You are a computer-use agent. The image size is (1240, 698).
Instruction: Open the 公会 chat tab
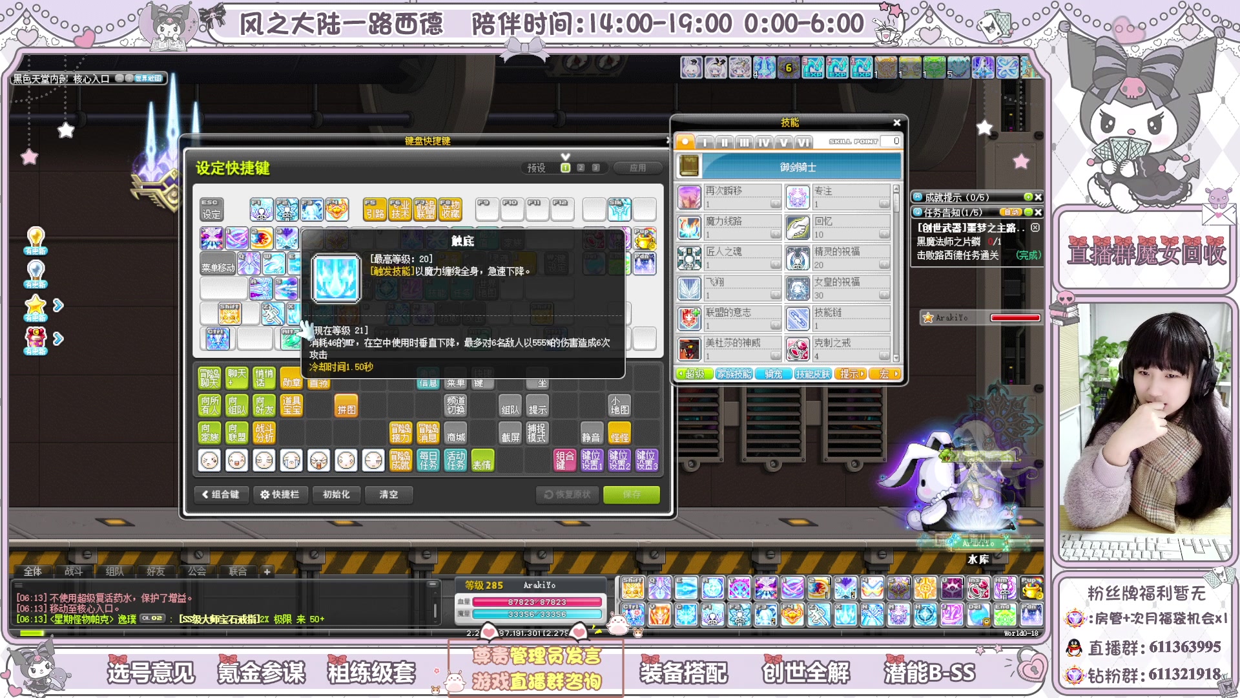tap(196, 571)
